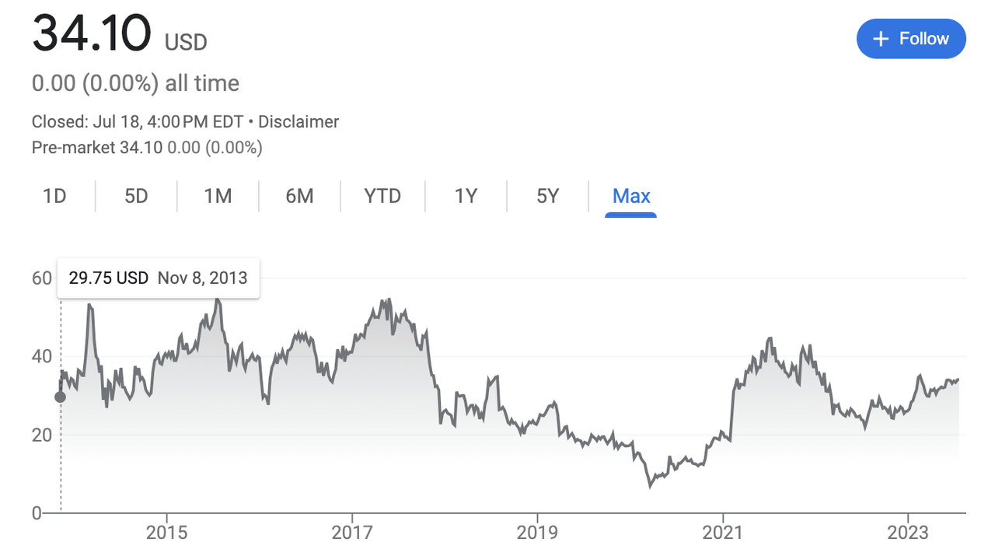
Task: Follow this stock
Action: pyautogui.click(x=911, y=39)
